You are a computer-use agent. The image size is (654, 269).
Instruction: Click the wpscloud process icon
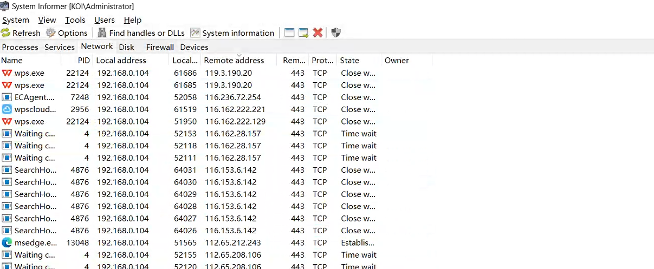tap(7, 109)
